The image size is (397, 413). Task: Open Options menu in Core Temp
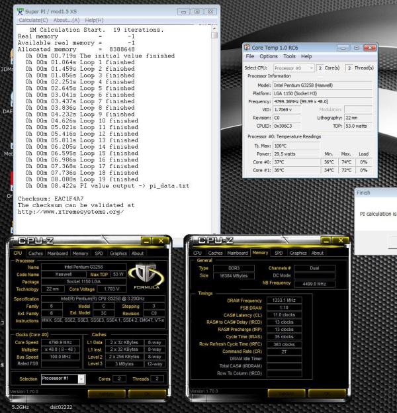[269, 56]
